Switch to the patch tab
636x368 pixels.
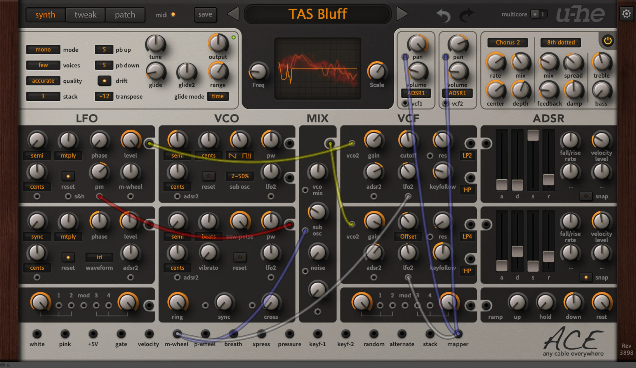coord(125,14)
